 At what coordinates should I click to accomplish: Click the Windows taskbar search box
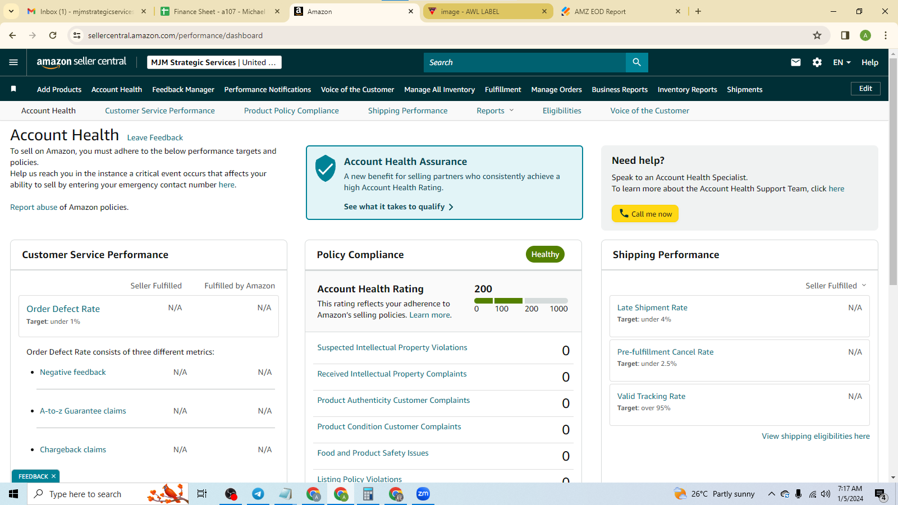(107, 494)
